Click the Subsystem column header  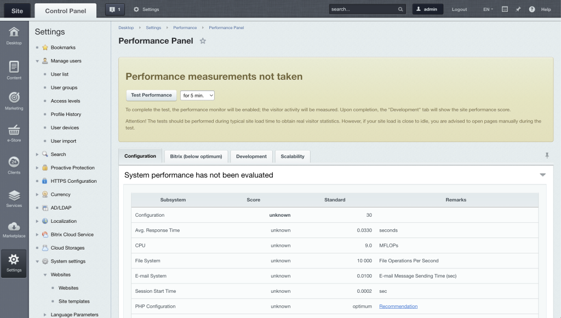pyautogui.click(x=173, y=200)
